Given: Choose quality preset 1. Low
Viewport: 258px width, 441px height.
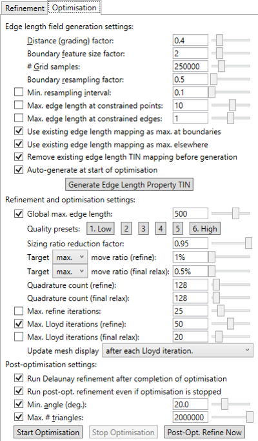Looking at the screenshot, I should click(101, 229).
